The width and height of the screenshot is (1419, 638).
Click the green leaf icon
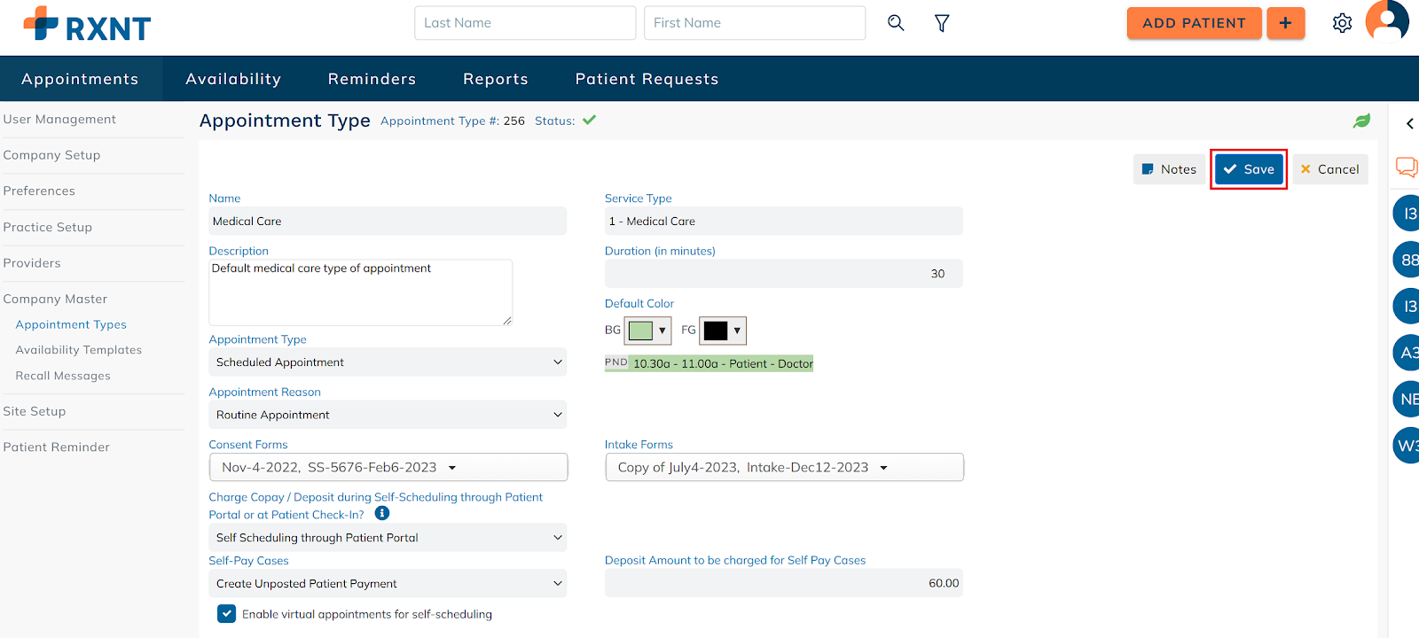(x=1361, y=121)
